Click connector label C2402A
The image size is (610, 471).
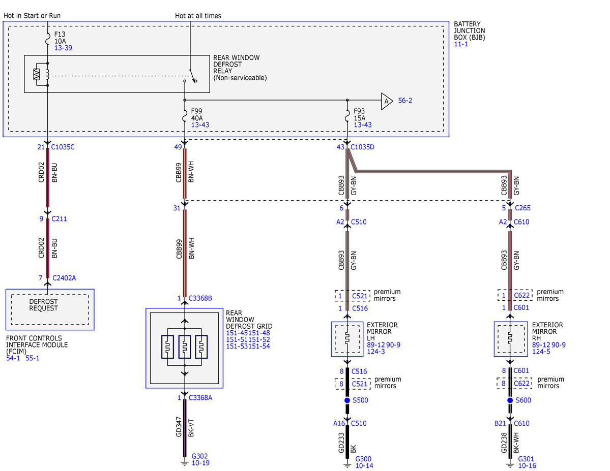[64, 278]
